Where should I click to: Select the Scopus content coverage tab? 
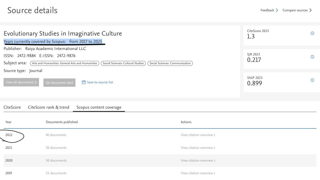(x=99, y=107)
